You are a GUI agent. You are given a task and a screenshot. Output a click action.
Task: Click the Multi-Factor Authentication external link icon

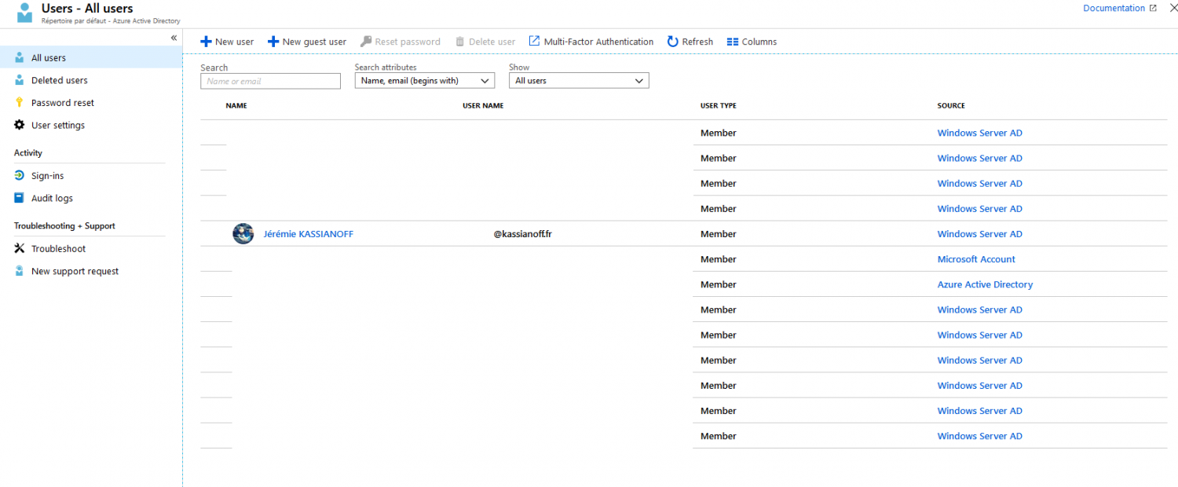click(534, 41)
